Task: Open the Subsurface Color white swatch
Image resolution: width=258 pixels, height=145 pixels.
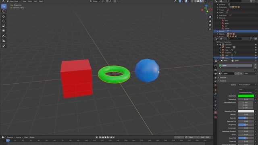Action: click(246, 111)
